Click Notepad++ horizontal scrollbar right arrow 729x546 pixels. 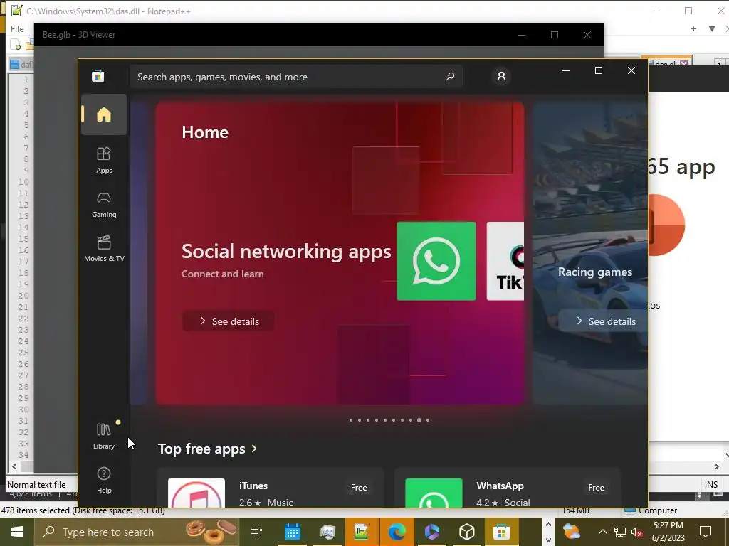(x=716, y=466)
